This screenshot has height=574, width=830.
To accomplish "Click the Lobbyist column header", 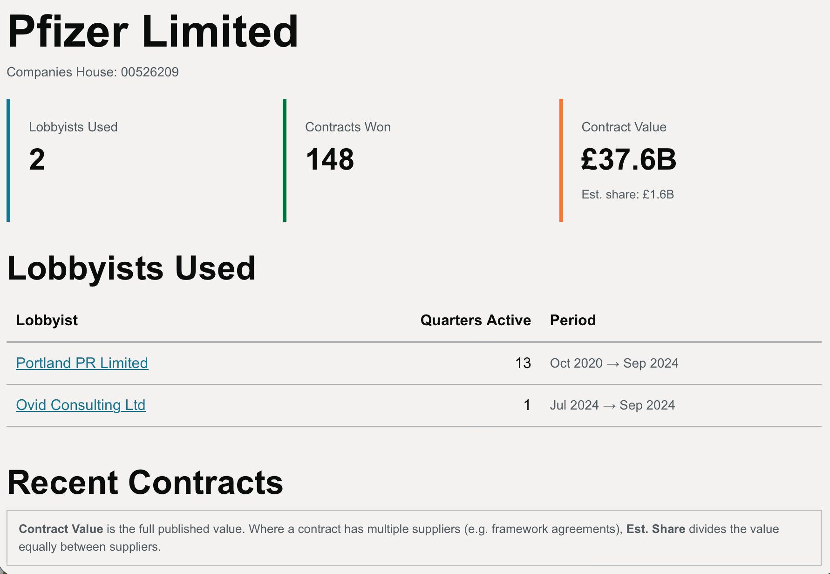I will click(x=47, y=320).
